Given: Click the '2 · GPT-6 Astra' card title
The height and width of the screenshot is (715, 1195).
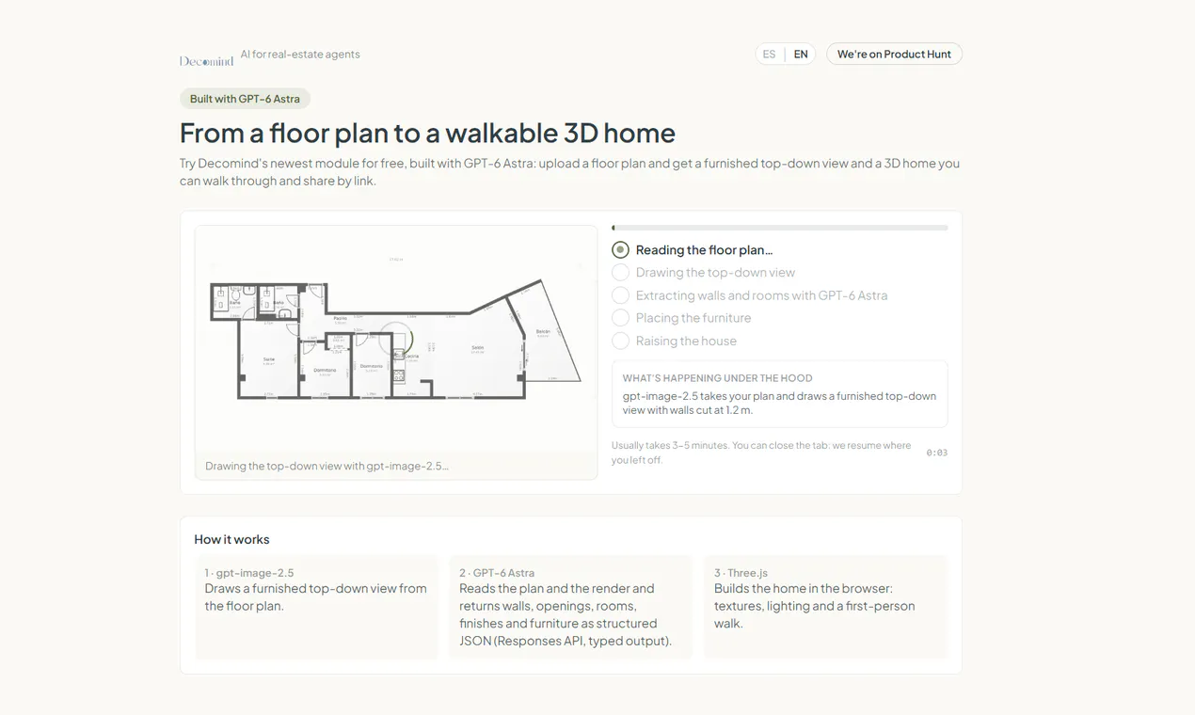Looking at the screenshot, I should tap(497, 573).
